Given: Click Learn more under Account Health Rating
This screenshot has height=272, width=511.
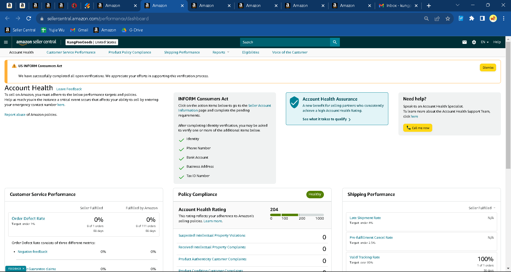Looking at the screenshot, I should click(x=213, y=221).
